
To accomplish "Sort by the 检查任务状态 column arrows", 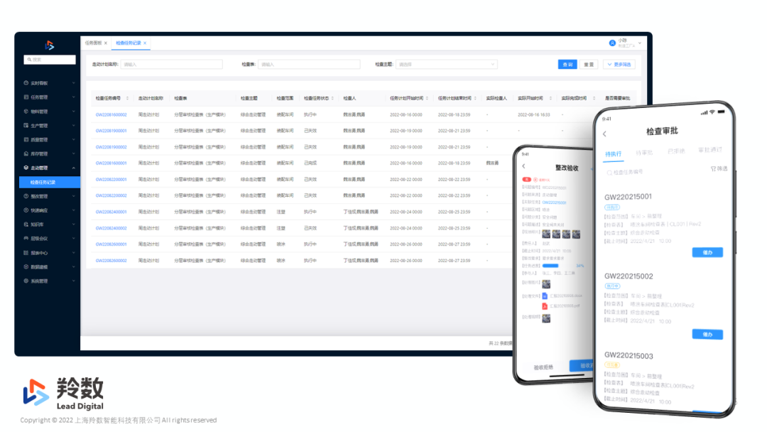I will coord(332,98).
